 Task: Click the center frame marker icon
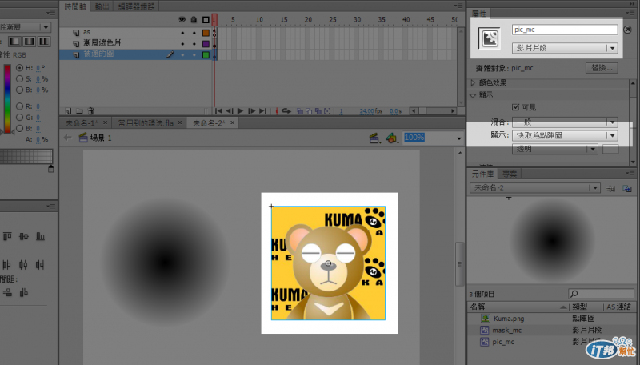pos(277,111)
